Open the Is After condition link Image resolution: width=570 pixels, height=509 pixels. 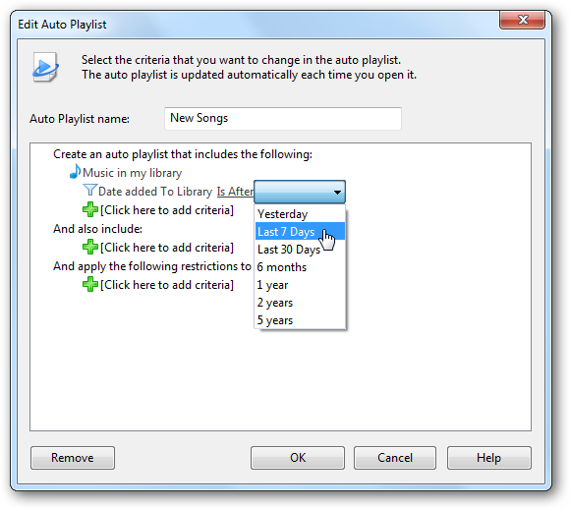(235, 192)
